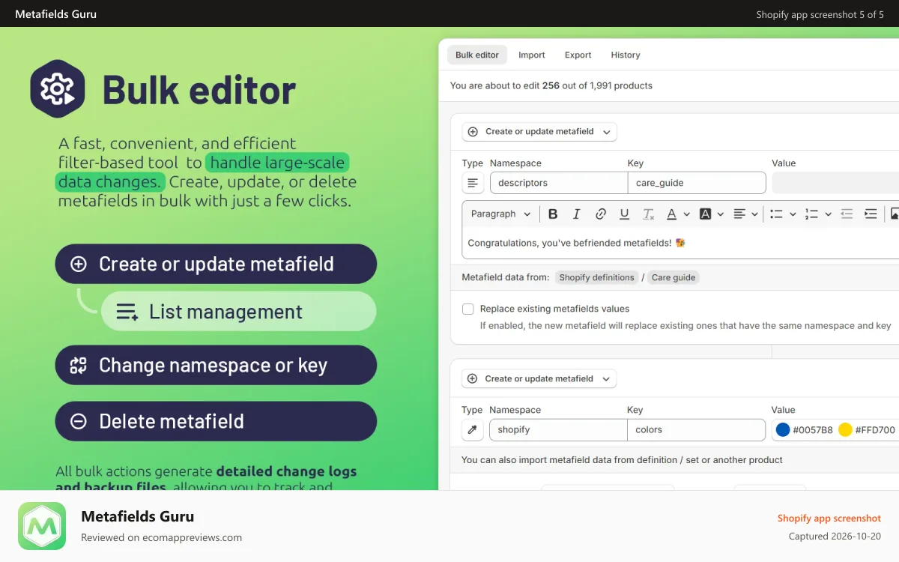
Task: Click the 'Bulk editor' large heading
Action: coord(199,90)
